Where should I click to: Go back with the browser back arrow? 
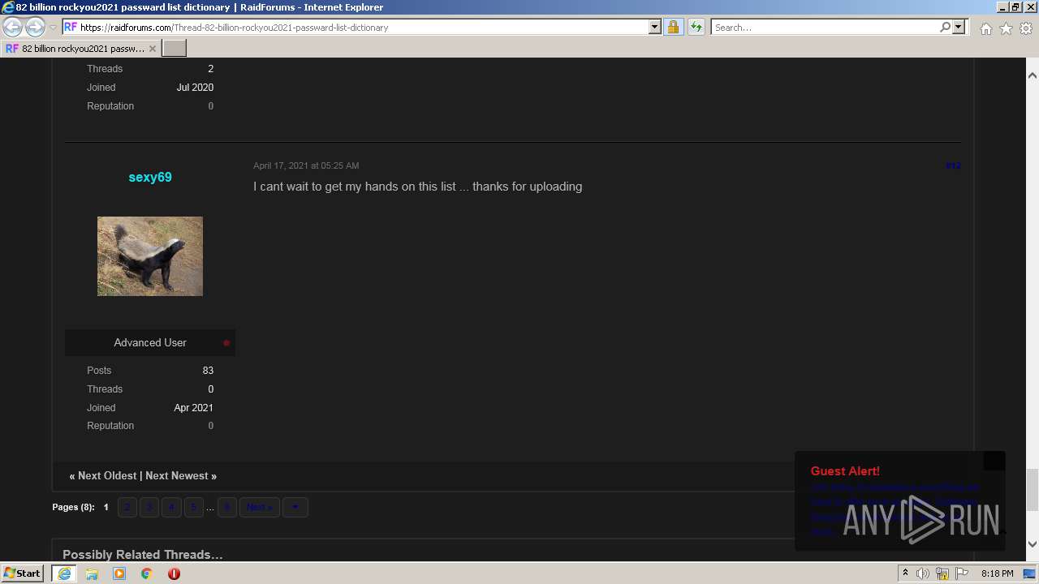click(x=13, y=27)
